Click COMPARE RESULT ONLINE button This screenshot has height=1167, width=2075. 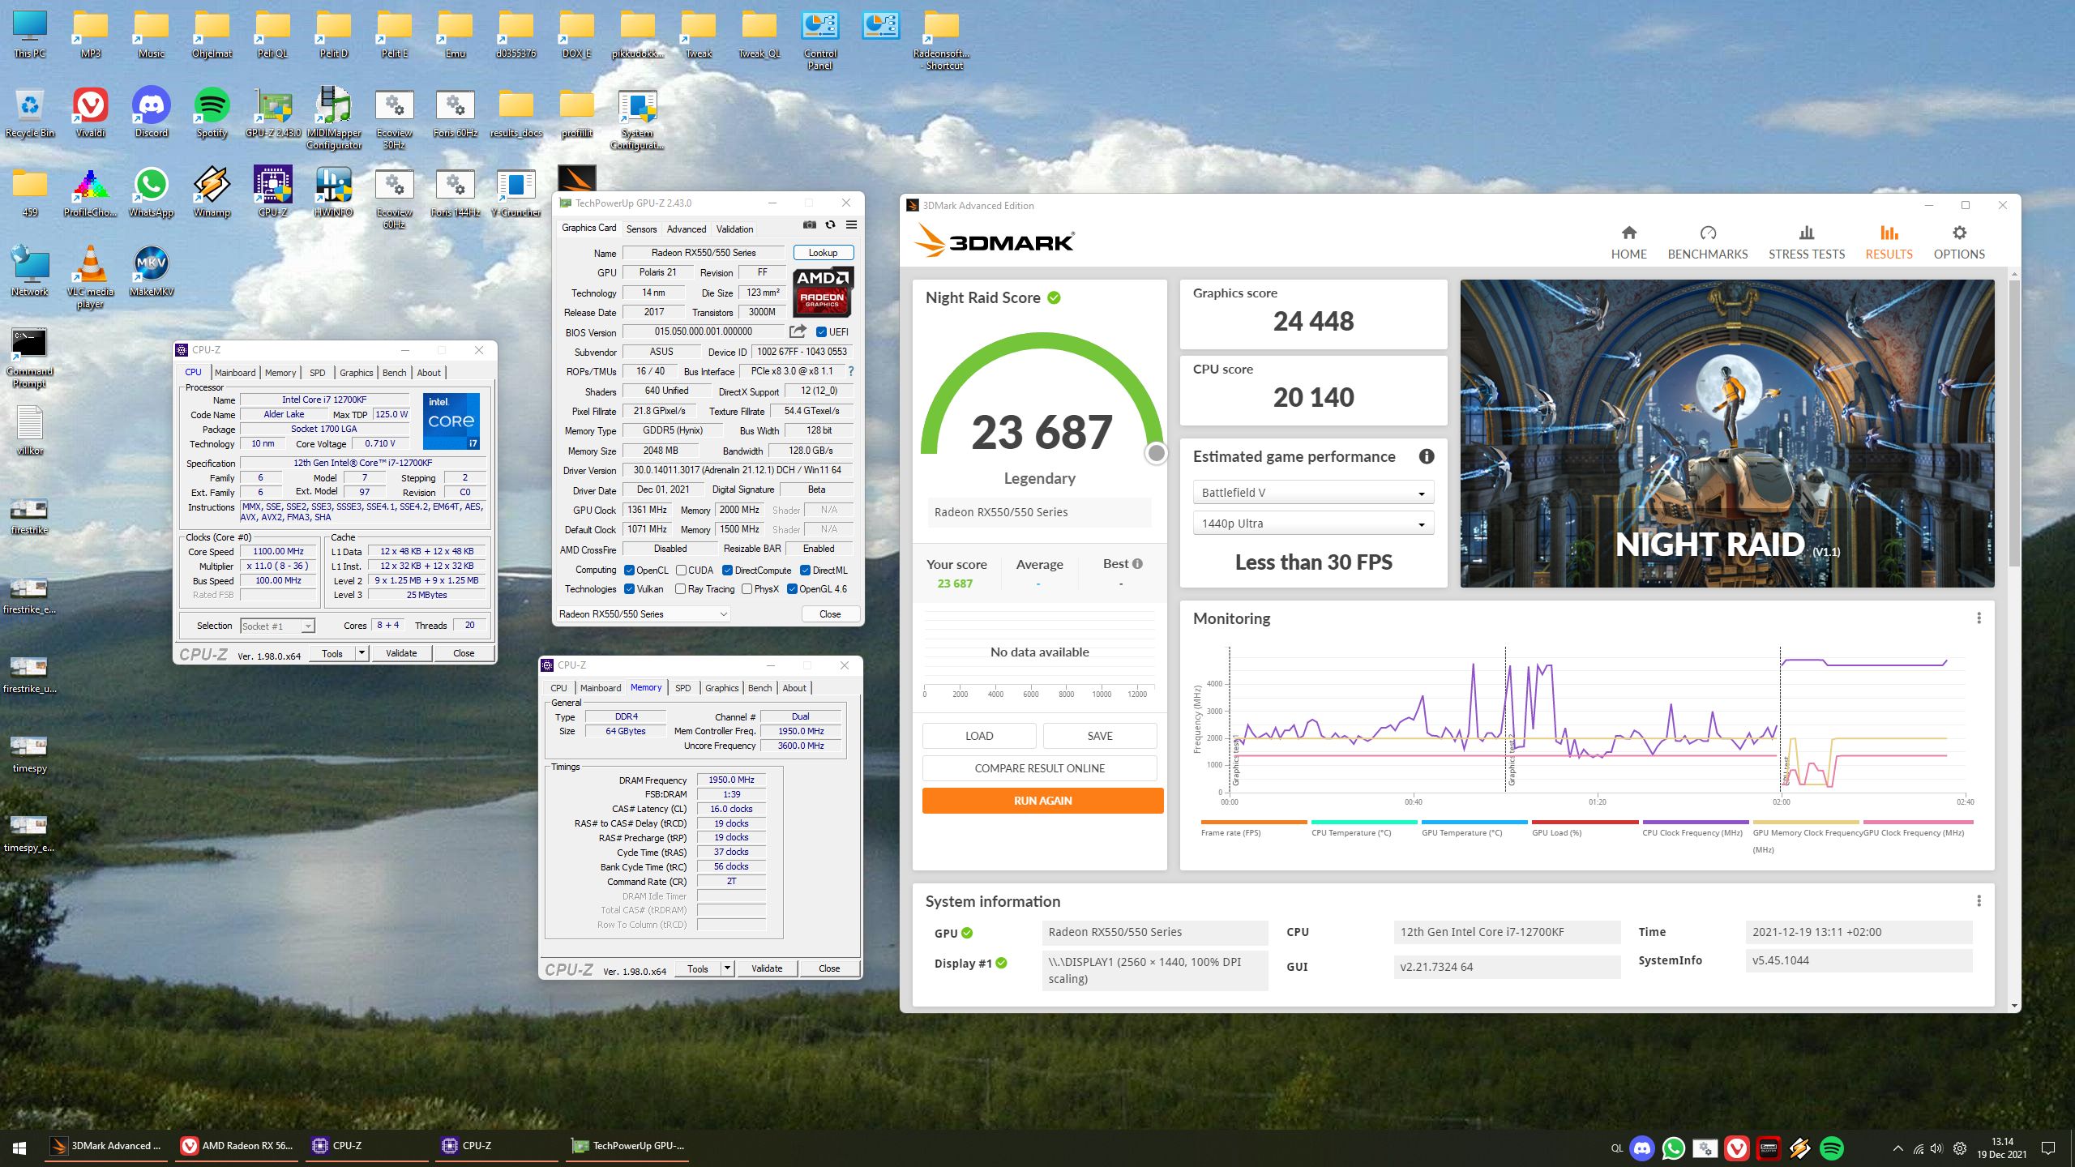[1039, 768]
